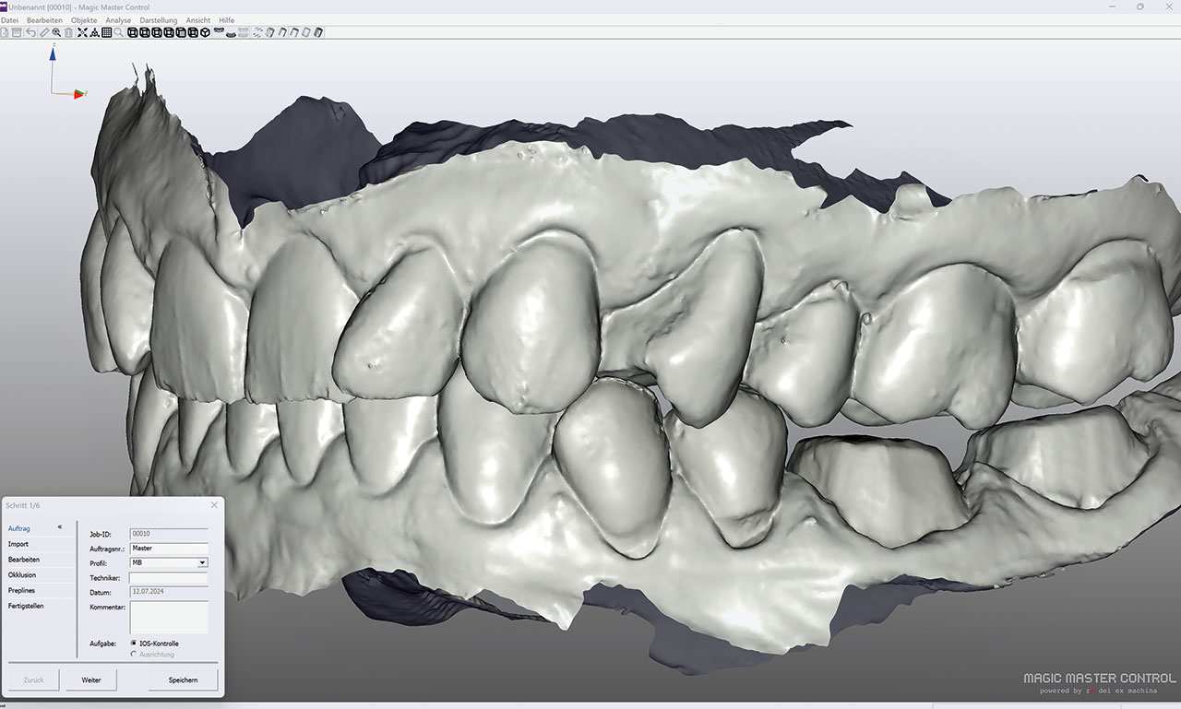Image resolution: width=1181 pixels, height=709 pixels.
Task: Open the Hilfe menu
Action: coord(226,20)
